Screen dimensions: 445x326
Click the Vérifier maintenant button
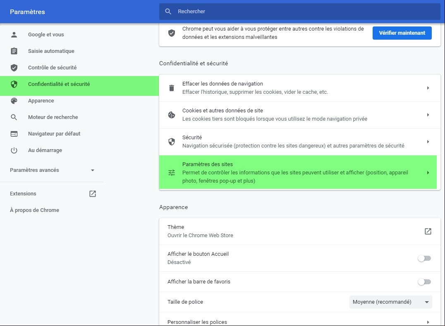(x=402, y=33)
